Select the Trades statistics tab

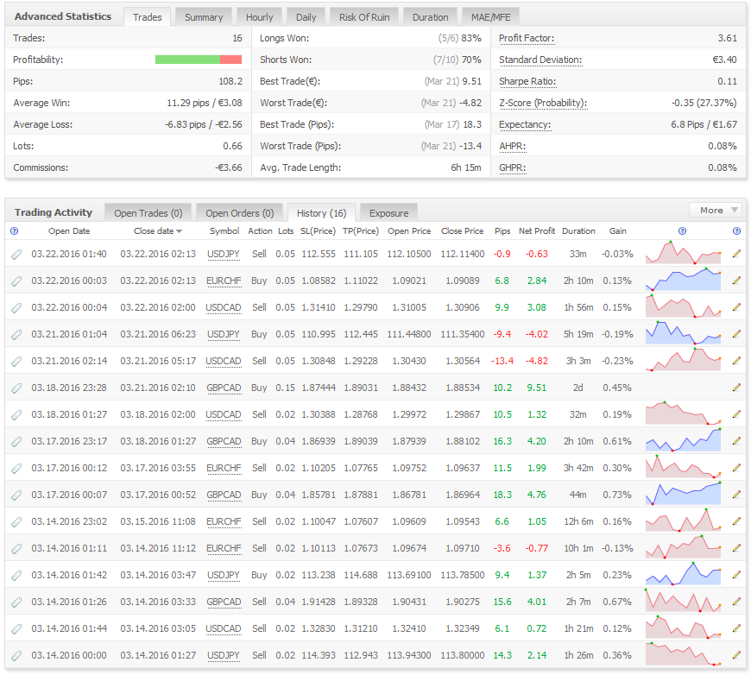(147, 16)
